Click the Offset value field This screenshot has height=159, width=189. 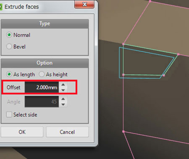(x=42, y=87)
